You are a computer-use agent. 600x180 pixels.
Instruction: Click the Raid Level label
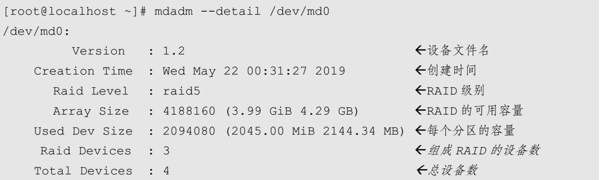(91, 91)
